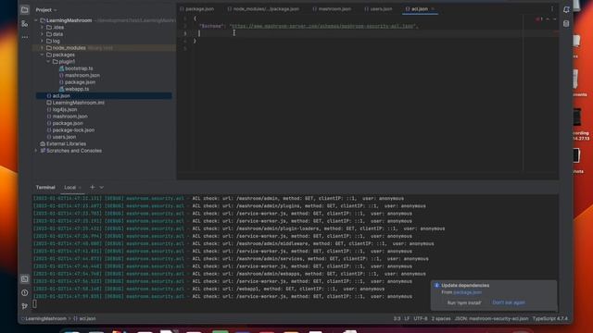Switch to the users.json editor tab
The image size is (593, 333).
(x=378, y=9)
